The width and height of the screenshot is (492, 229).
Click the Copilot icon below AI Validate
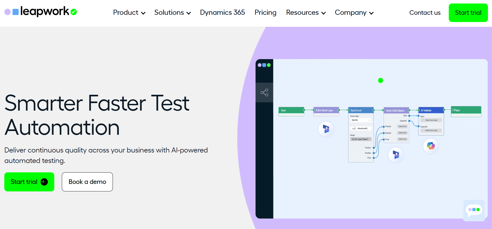coord(431,146)
